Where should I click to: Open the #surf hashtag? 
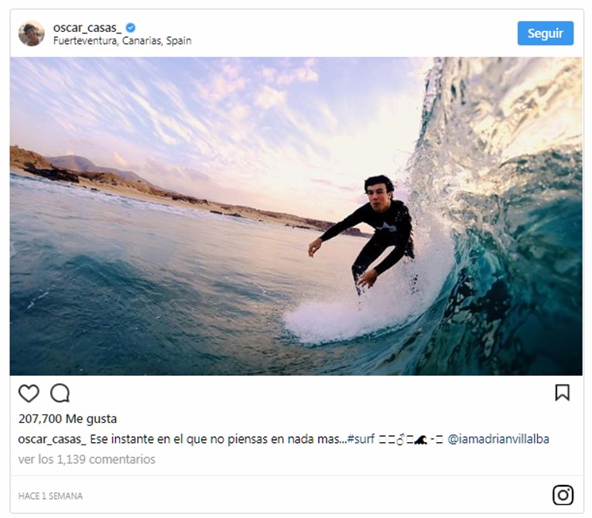coord(361,439)
